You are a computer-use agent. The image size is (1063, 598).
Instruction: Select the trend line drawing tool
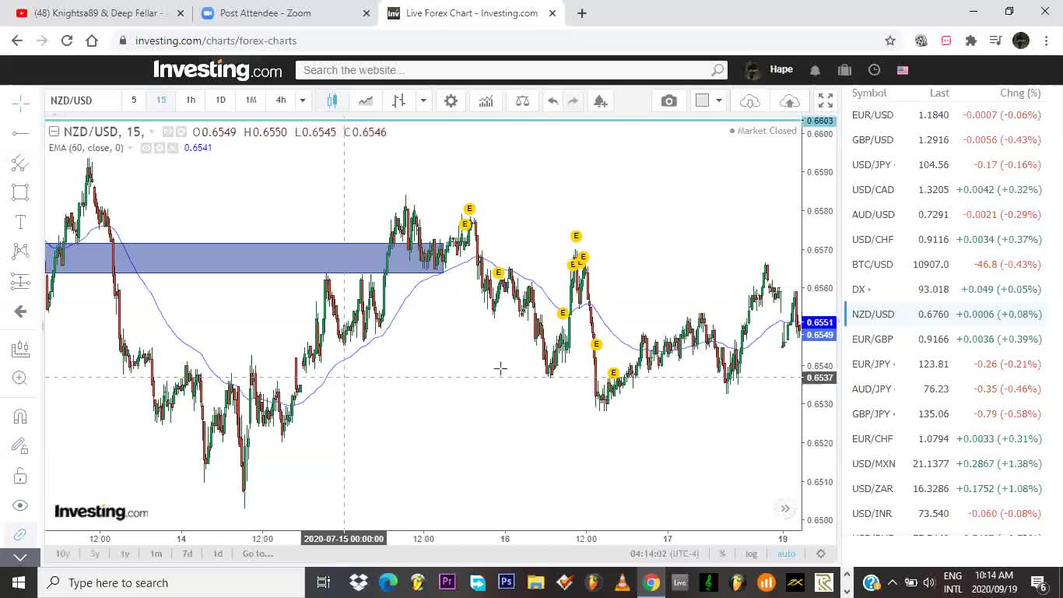(20, 133)
